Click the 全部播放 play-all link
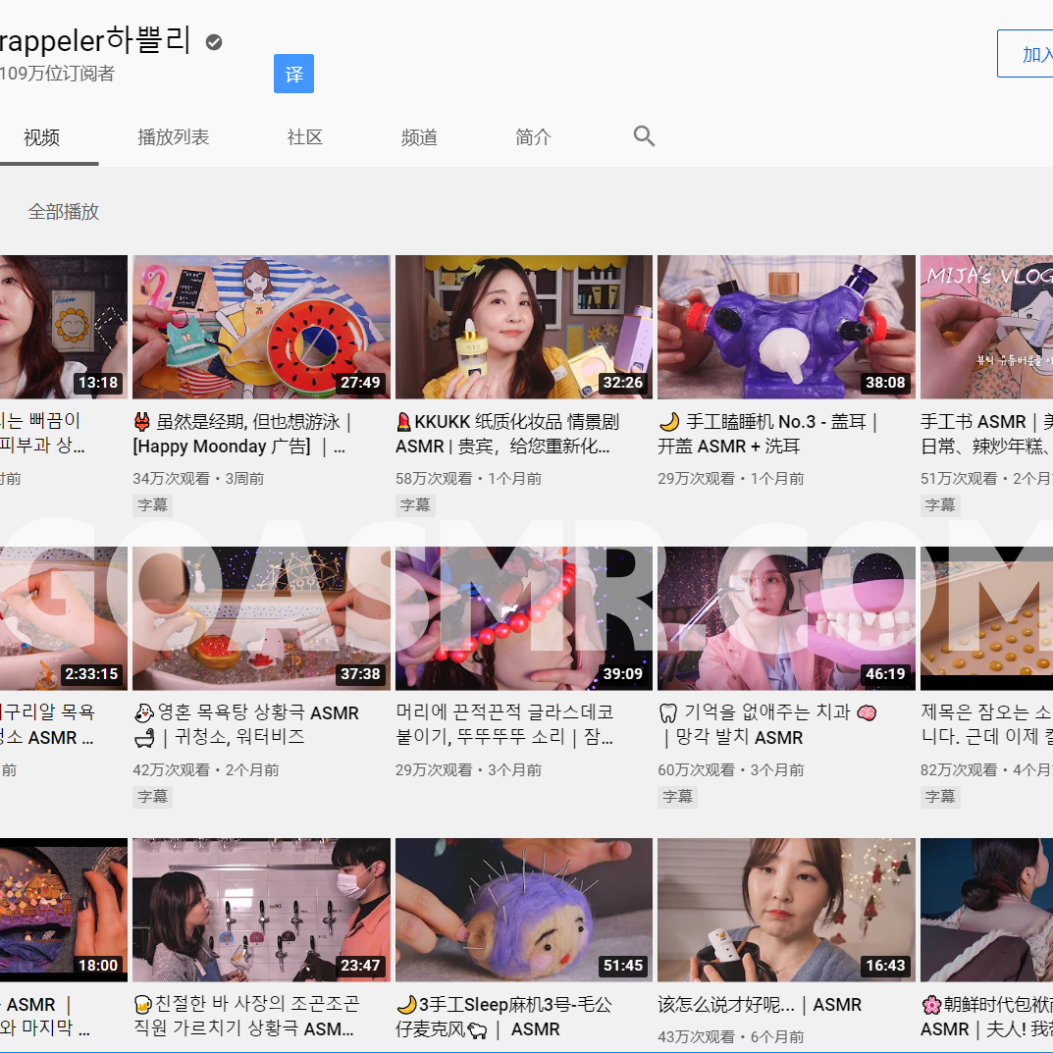The width and height of the screenshot is (1053, 1053). (x=64, y=211)
